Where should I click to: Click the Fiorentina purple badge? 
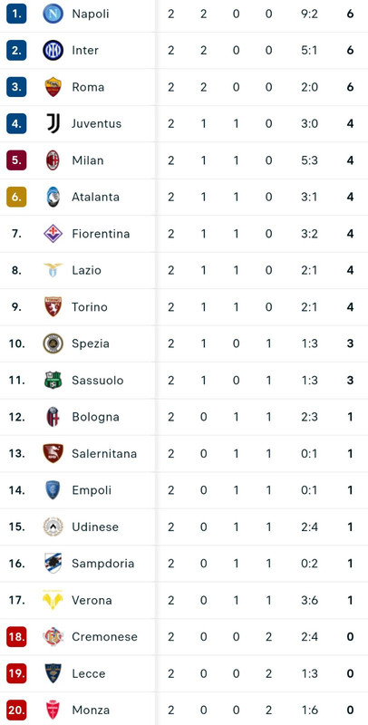53,234
